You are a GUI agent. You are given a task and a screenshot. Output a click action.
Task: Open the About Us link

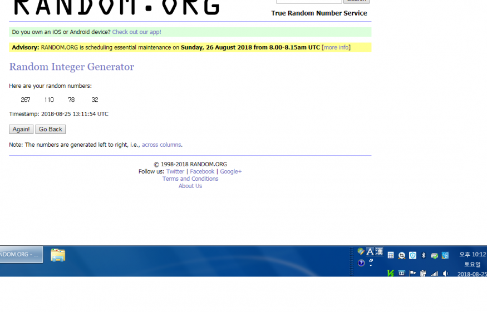pos(190,186)
